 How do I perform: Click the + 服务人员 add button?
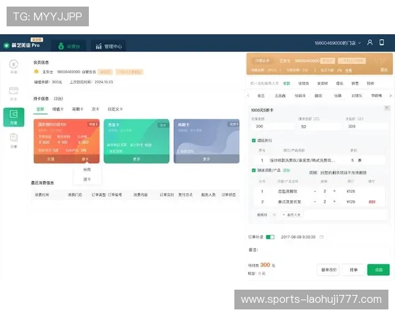click(292, 215)
